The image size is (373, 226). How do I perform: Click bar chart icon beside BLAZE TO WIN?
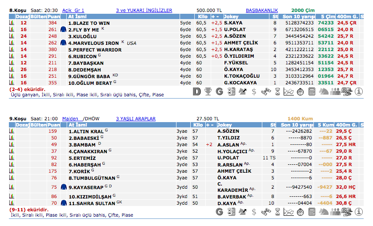click(x=12, y=22)
